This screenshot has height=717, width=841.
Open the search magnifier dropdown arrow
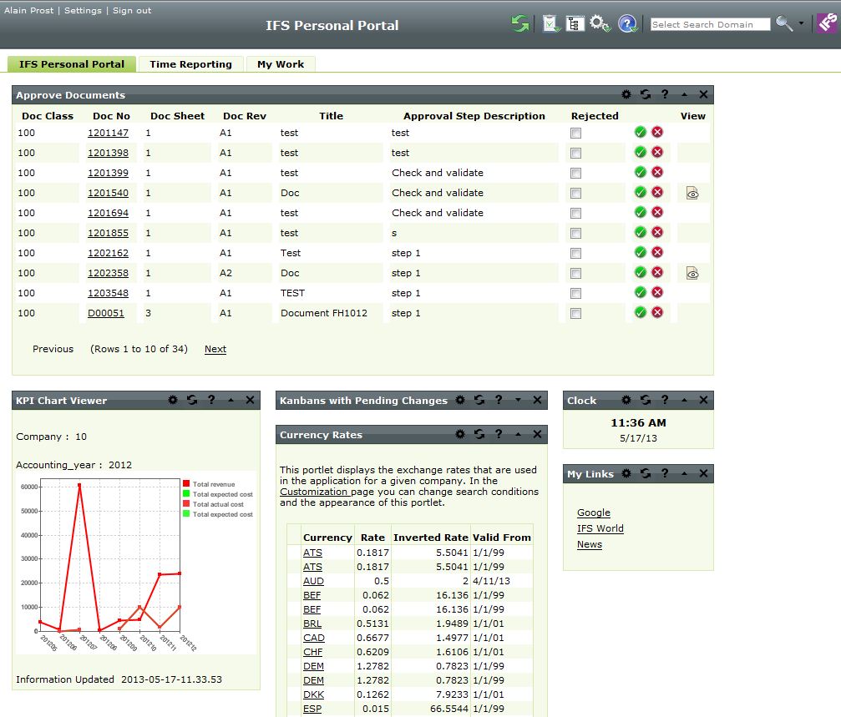801,23
